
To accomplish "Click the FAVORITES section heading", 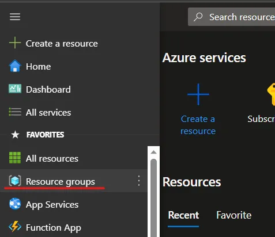I will point(46,135).
